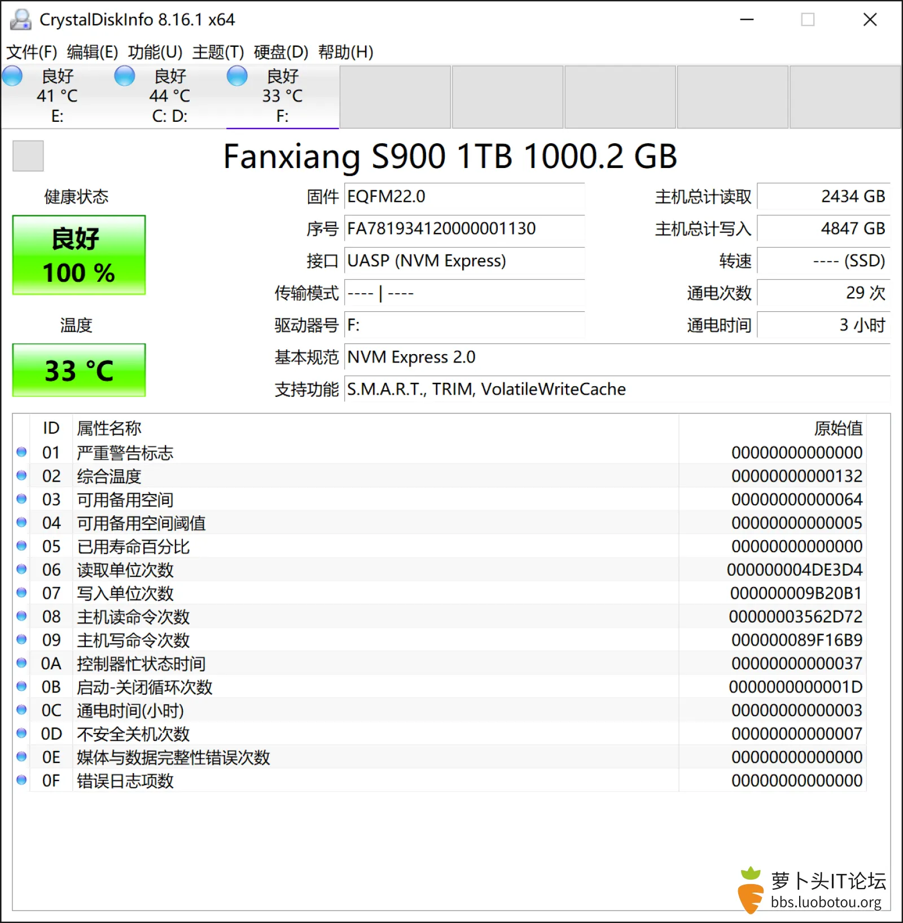Click status dot for 0A 控制器忙状态时间
This screenshot has height=923, width=903.
[21, 663]
